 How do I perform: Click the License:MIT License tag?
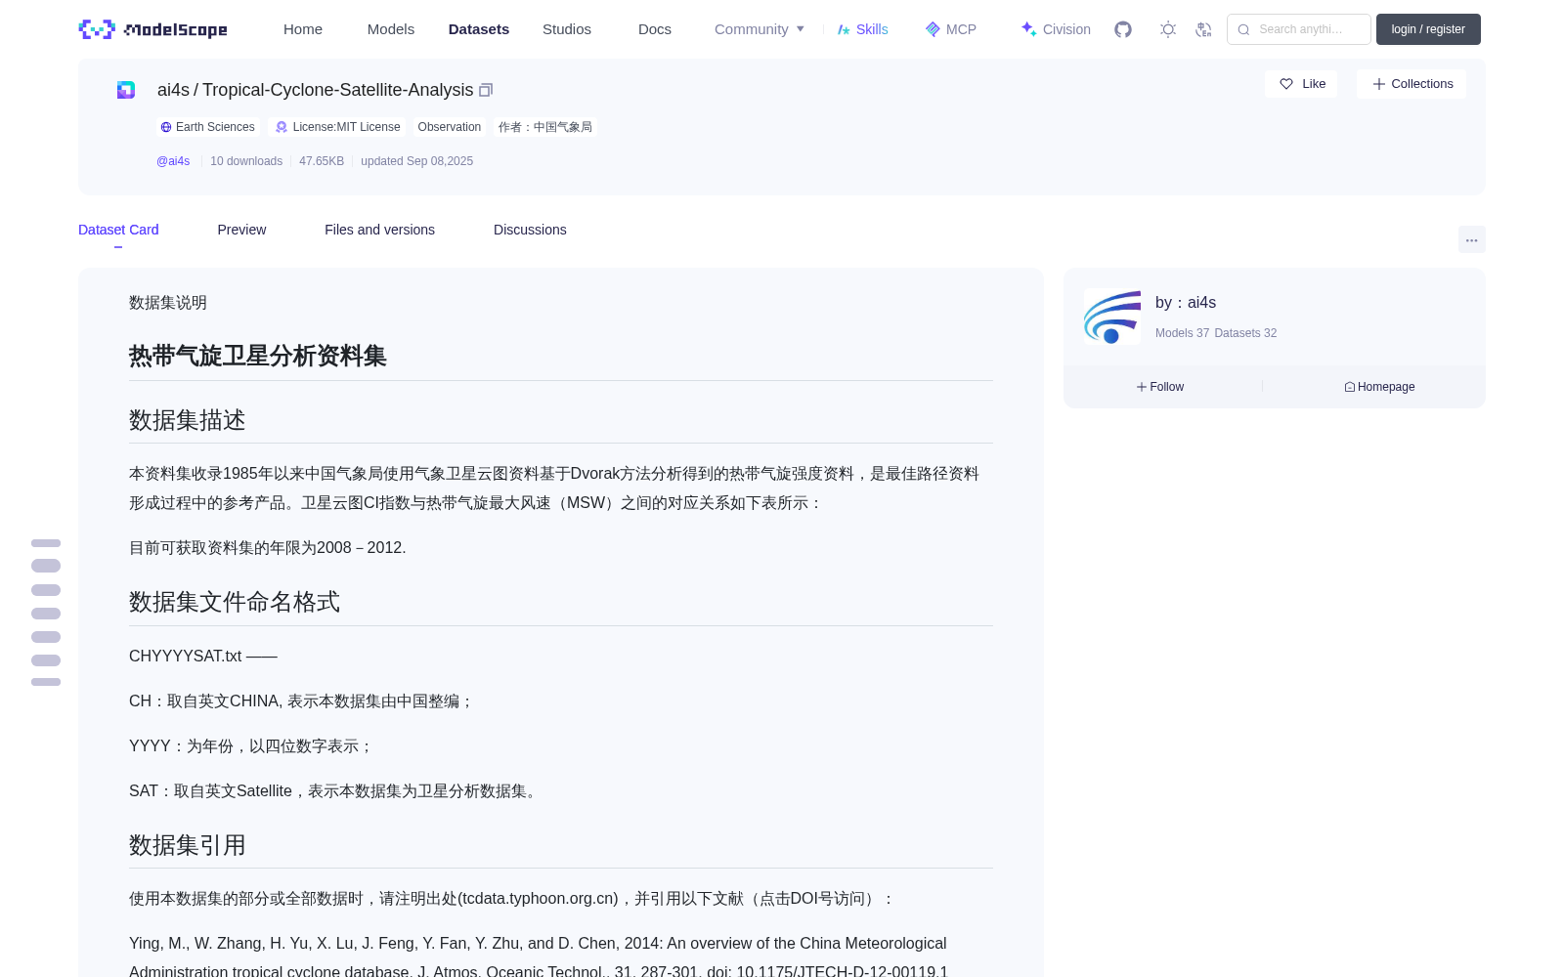click(337, 127)
